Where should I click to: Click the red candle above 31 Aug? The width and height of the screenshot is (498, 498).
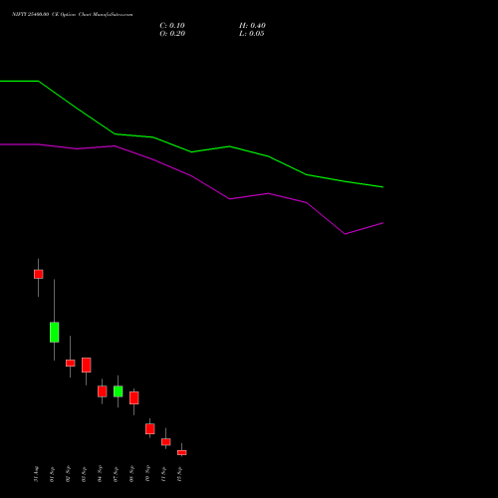click(x=39, y=274)
